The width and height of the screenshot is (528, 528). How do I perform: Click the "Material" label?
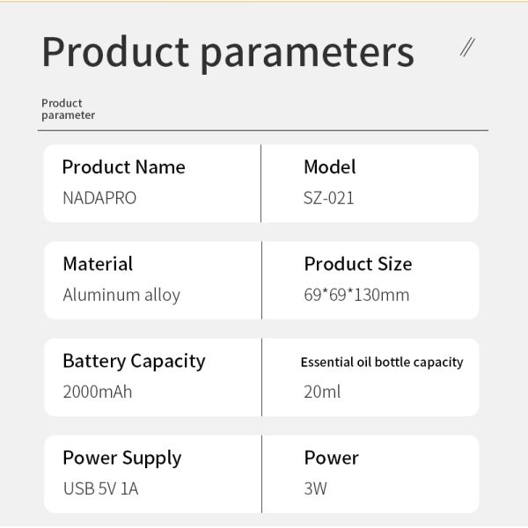98,264
